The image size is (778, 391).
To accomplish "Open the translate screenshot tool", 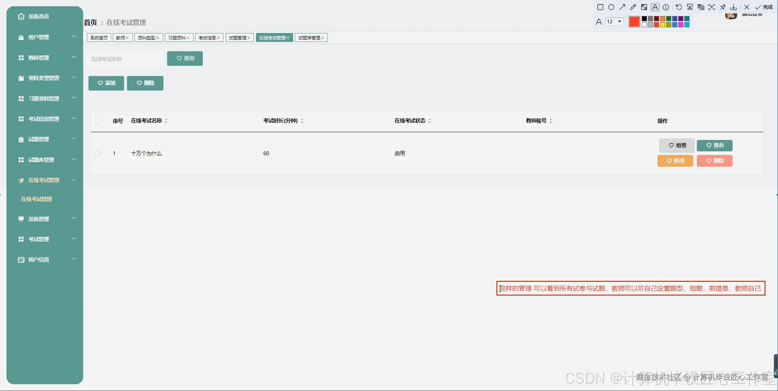I will 701,7.
